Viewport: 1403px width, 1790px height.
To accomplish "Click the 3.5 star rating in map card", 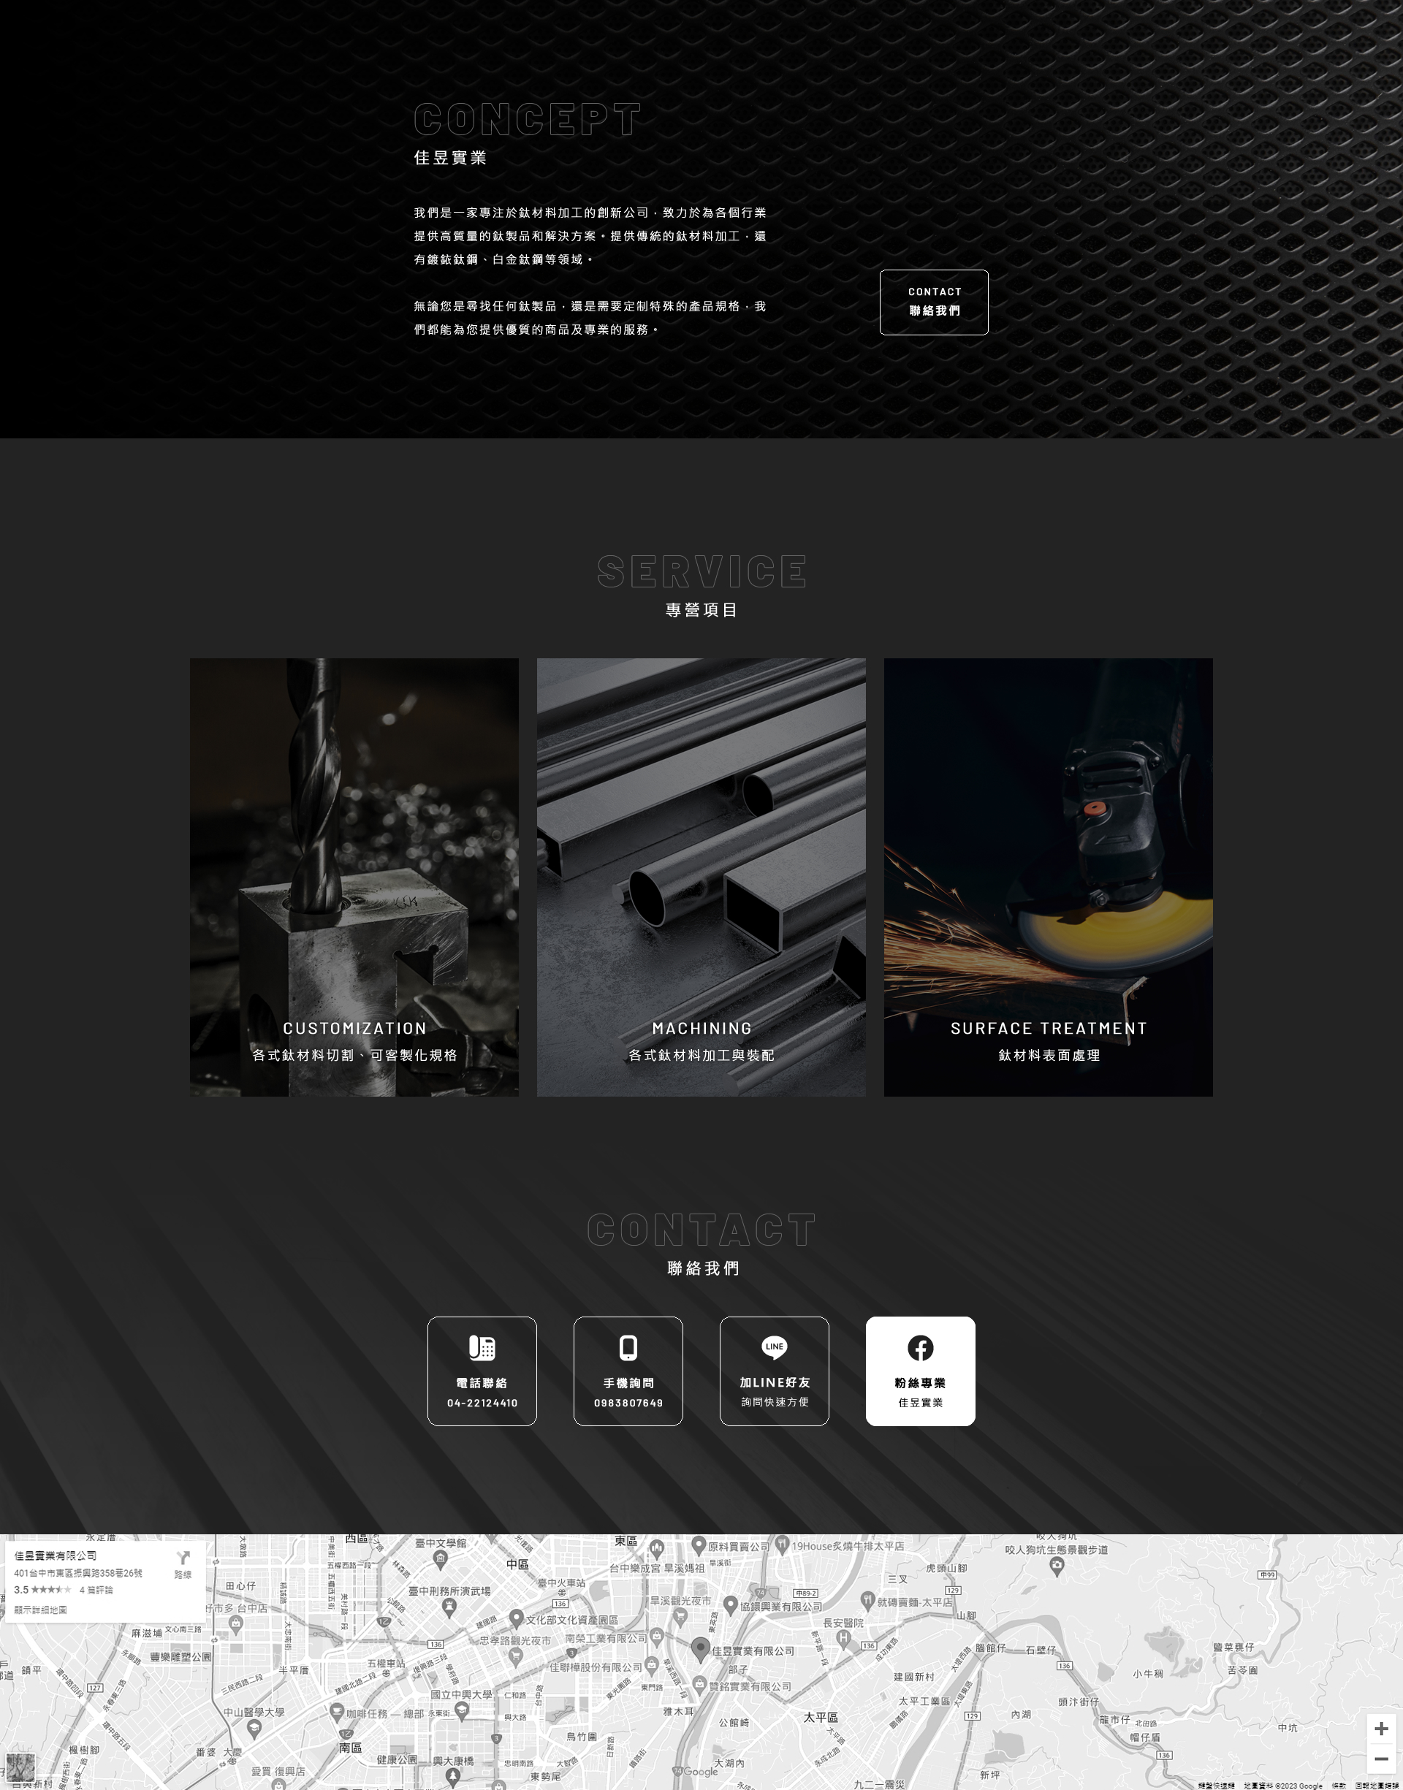I will [42, 1590].
